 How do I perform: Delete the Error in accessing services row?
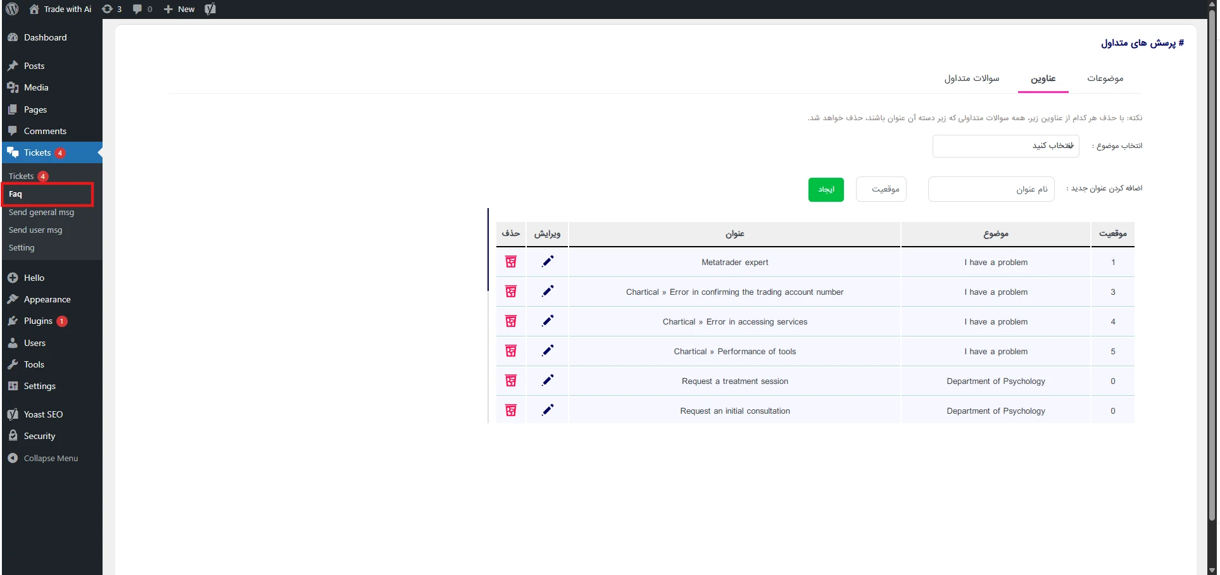pos(511,321)
